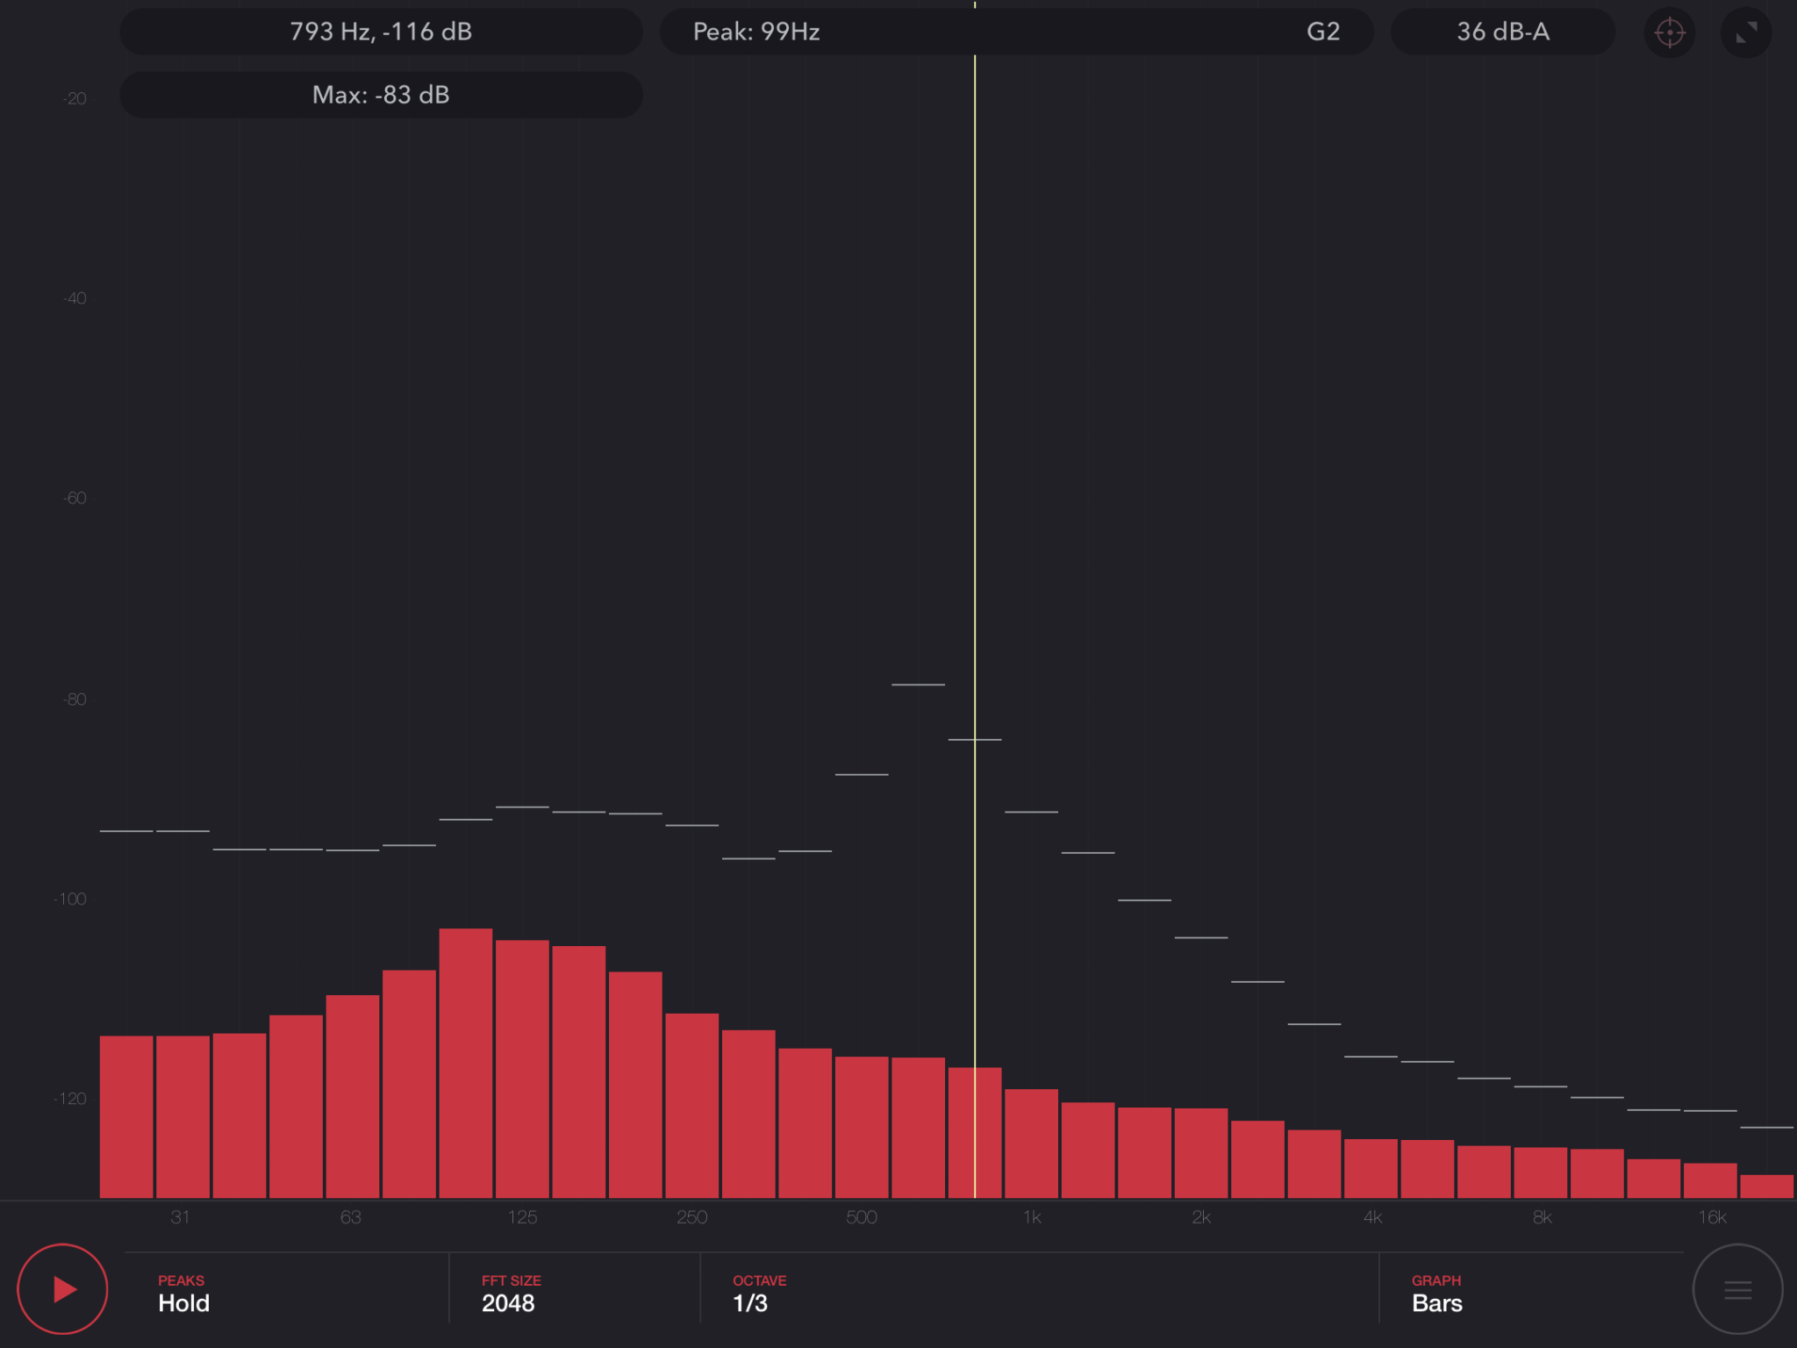The image size is (1797, 1348).
Task: Click the 8k frequency axis label
Action: (1542, 1217)
